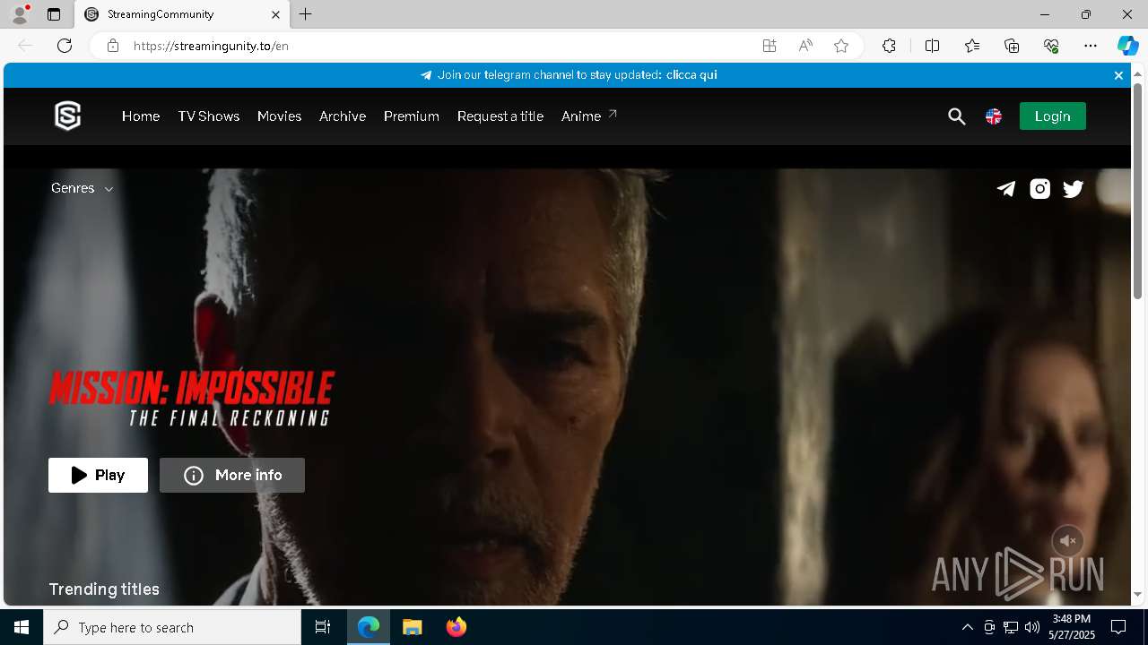Click the page vertical scrollbar thumb

point(1137,191)
